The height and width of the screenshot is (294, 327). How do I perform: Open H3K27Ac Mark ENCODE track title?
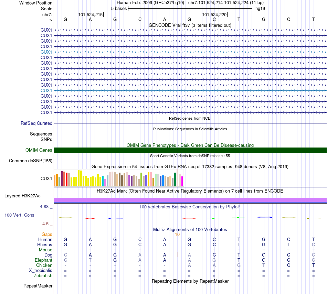pos(190,191)
